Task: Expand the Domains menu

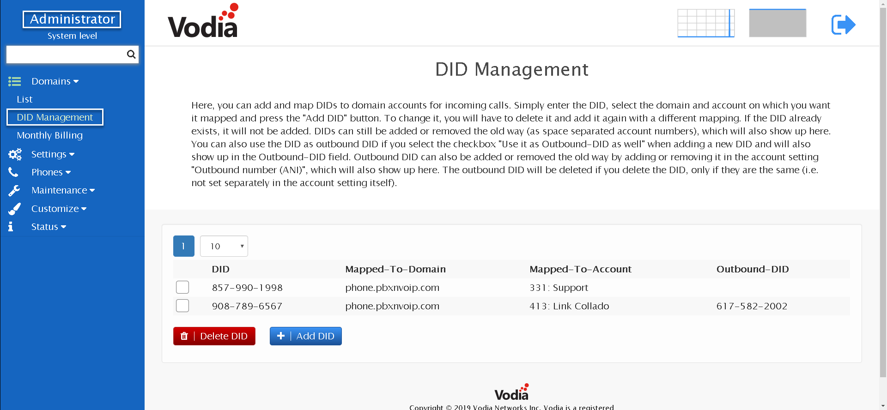Action: [55, 81]
